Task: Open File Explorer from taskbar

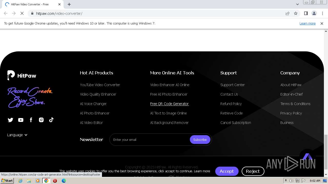Action: click(29, 181)
